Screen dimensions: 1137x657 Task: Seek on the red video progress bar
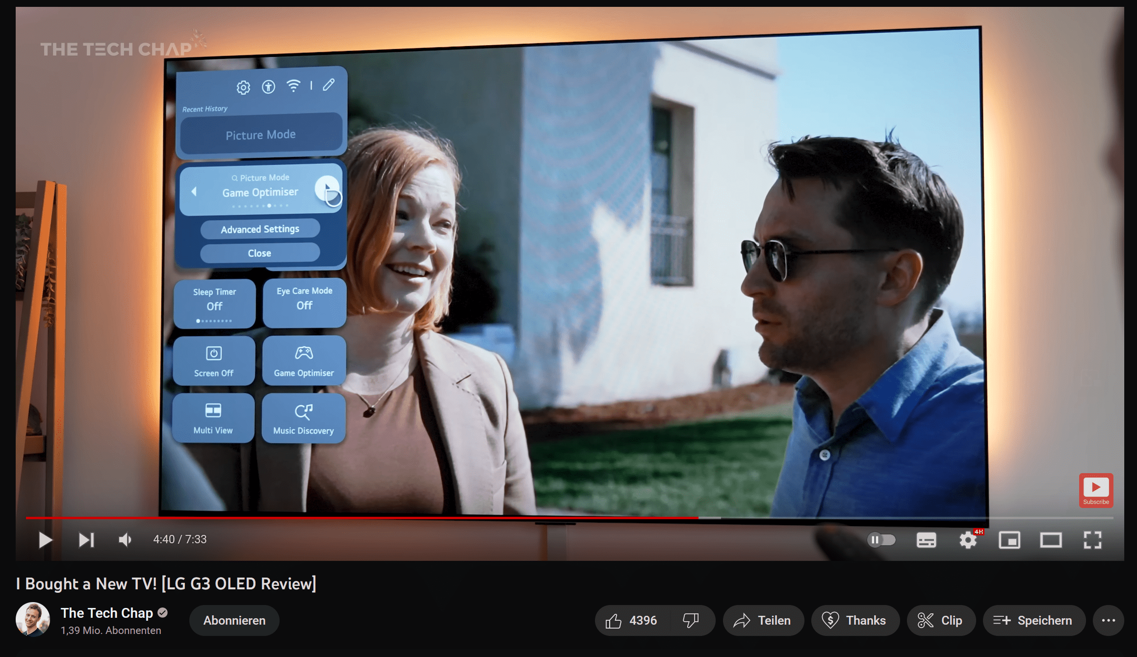[x=569, y=517]
